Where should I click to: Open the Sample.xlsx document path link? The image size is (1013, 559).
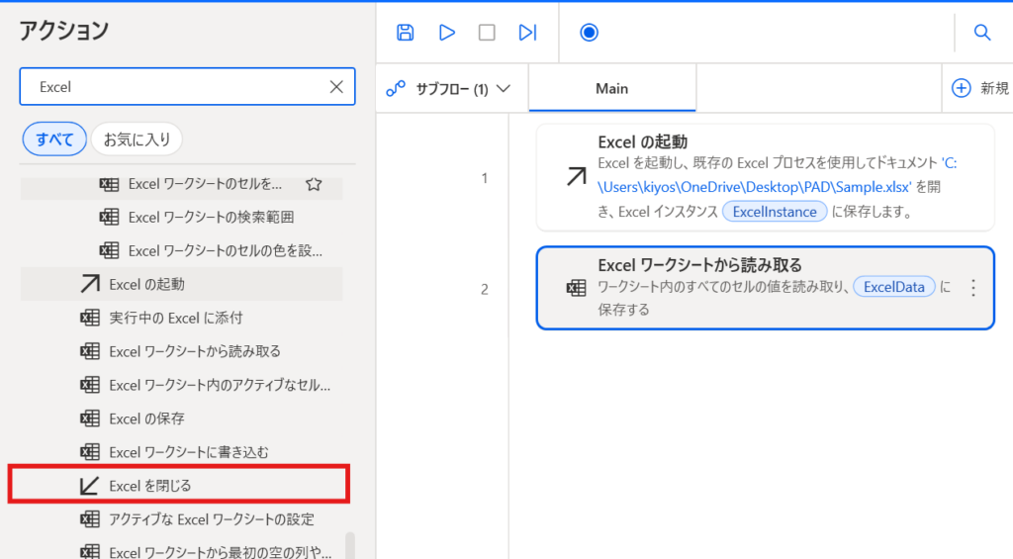click(778, 174)
